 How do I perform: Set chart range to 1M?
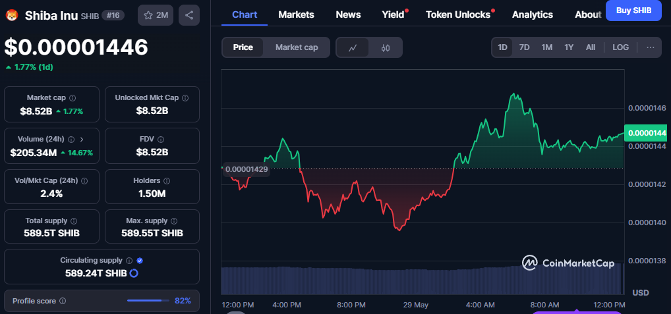tap(546, 47)
